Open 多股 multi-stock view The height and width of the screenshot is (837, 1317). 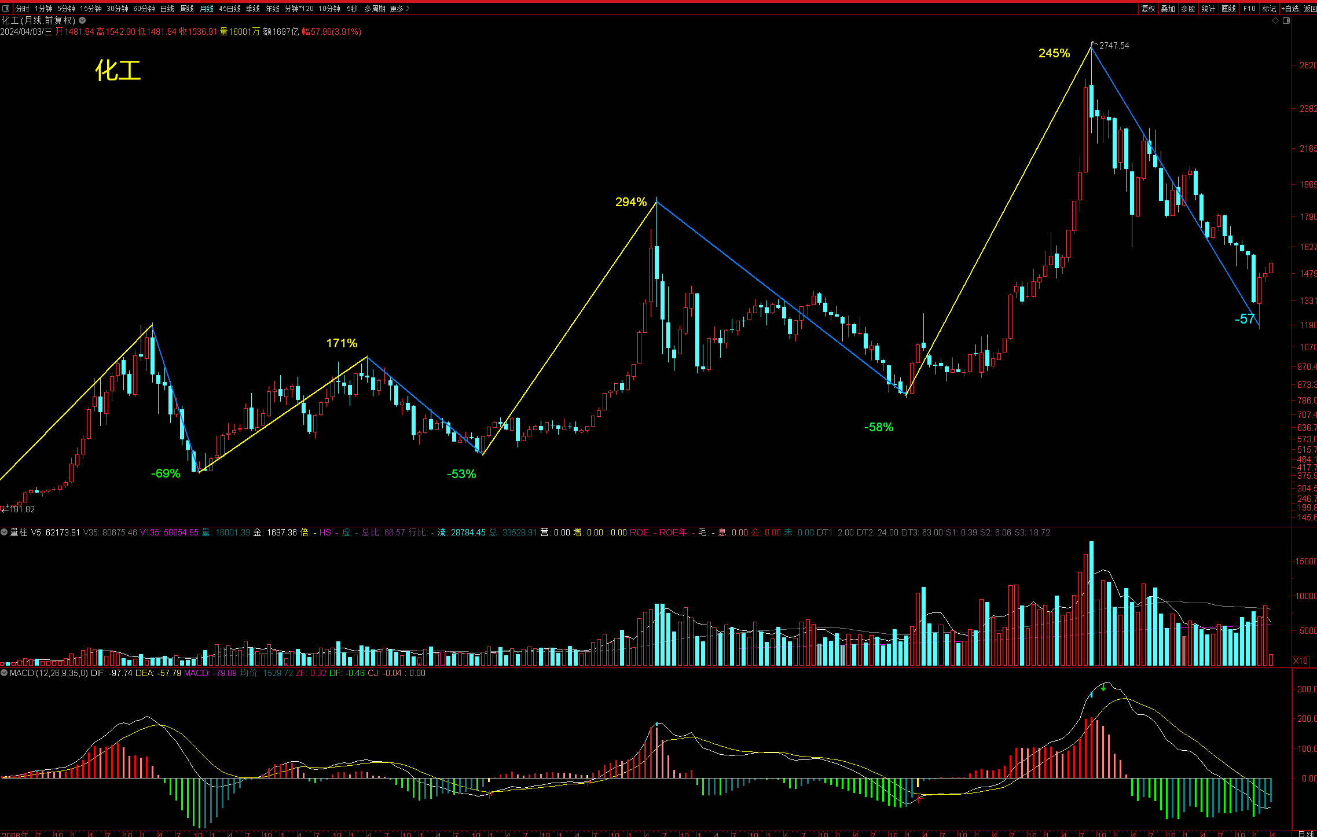(x=1188, y=9)
